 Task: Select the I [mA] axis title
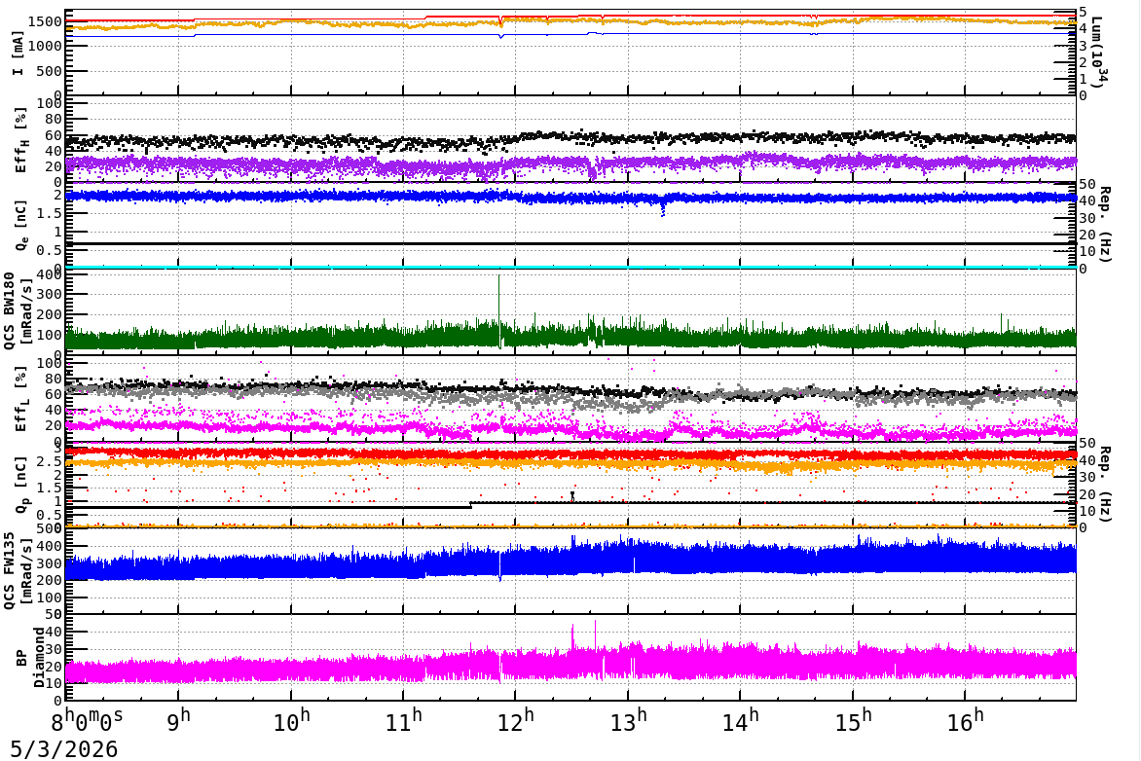point(18,53)
